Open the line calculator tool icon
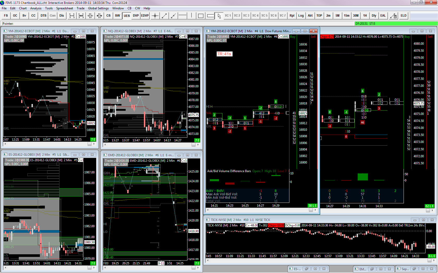Image resolution: width=438 pixels, height=273 pixels. pos(393,16)
